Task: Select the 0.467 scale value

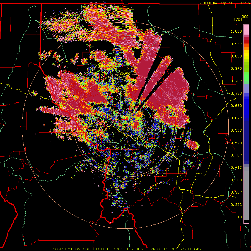Action: click(x=236, y=155)
